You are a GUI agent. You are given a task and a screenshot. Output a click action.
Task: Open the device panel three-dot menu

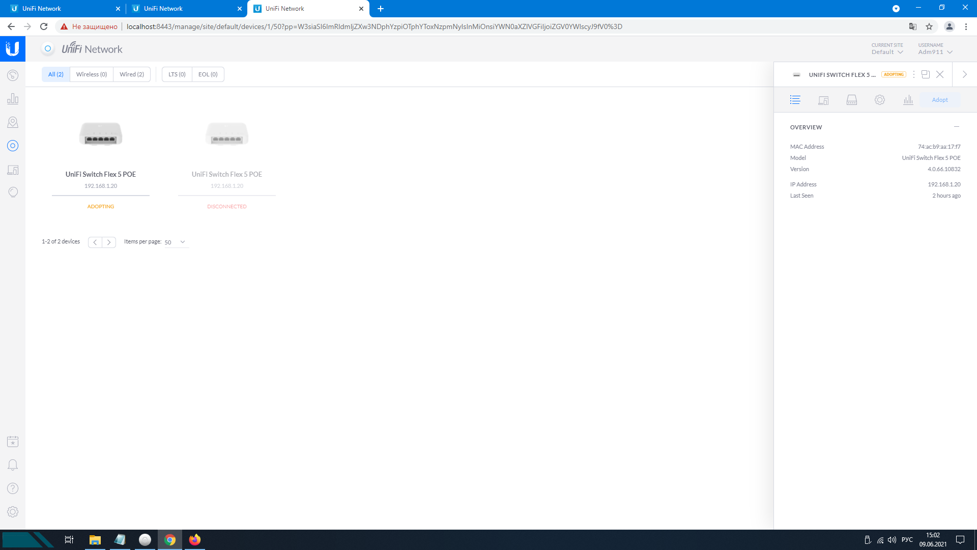pos(914,74)
